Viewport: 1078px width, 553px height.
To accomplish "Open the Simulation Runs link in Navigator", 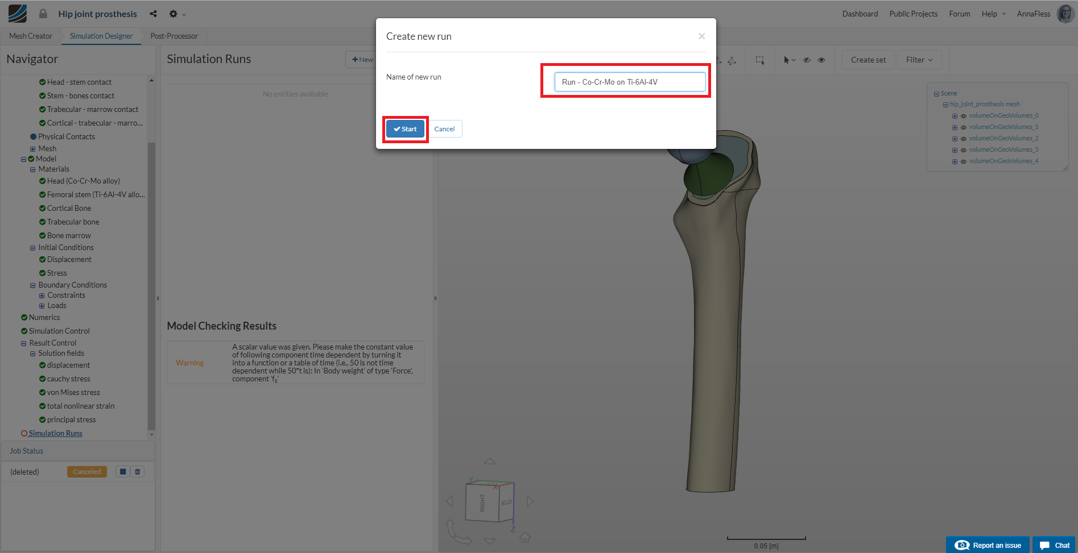I will tap(56, 433).
